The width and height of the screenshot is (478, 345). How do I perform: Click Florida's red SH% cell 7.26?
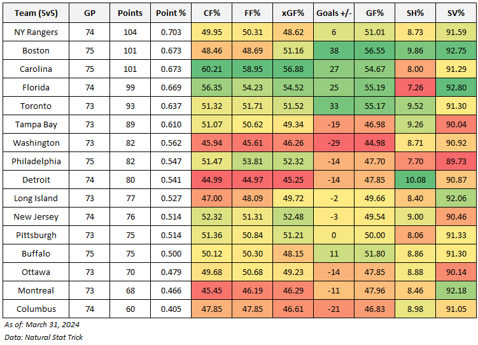pos(415,87)
